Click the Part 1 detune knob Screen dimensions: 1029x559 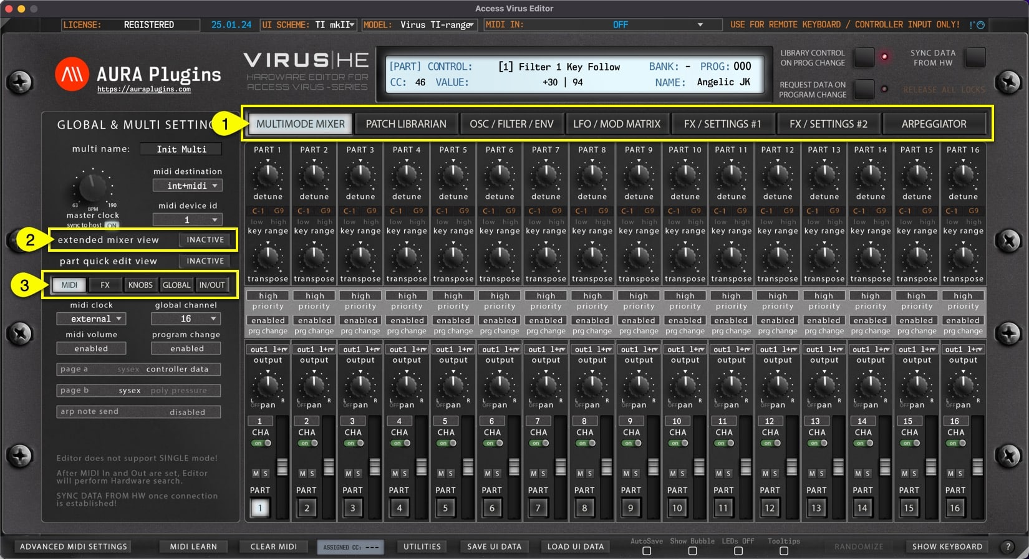pos(268,176)
